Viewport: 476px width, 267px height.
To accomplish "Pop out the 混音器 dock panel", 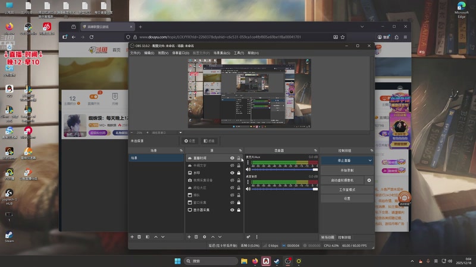I will tap(316, 151).
